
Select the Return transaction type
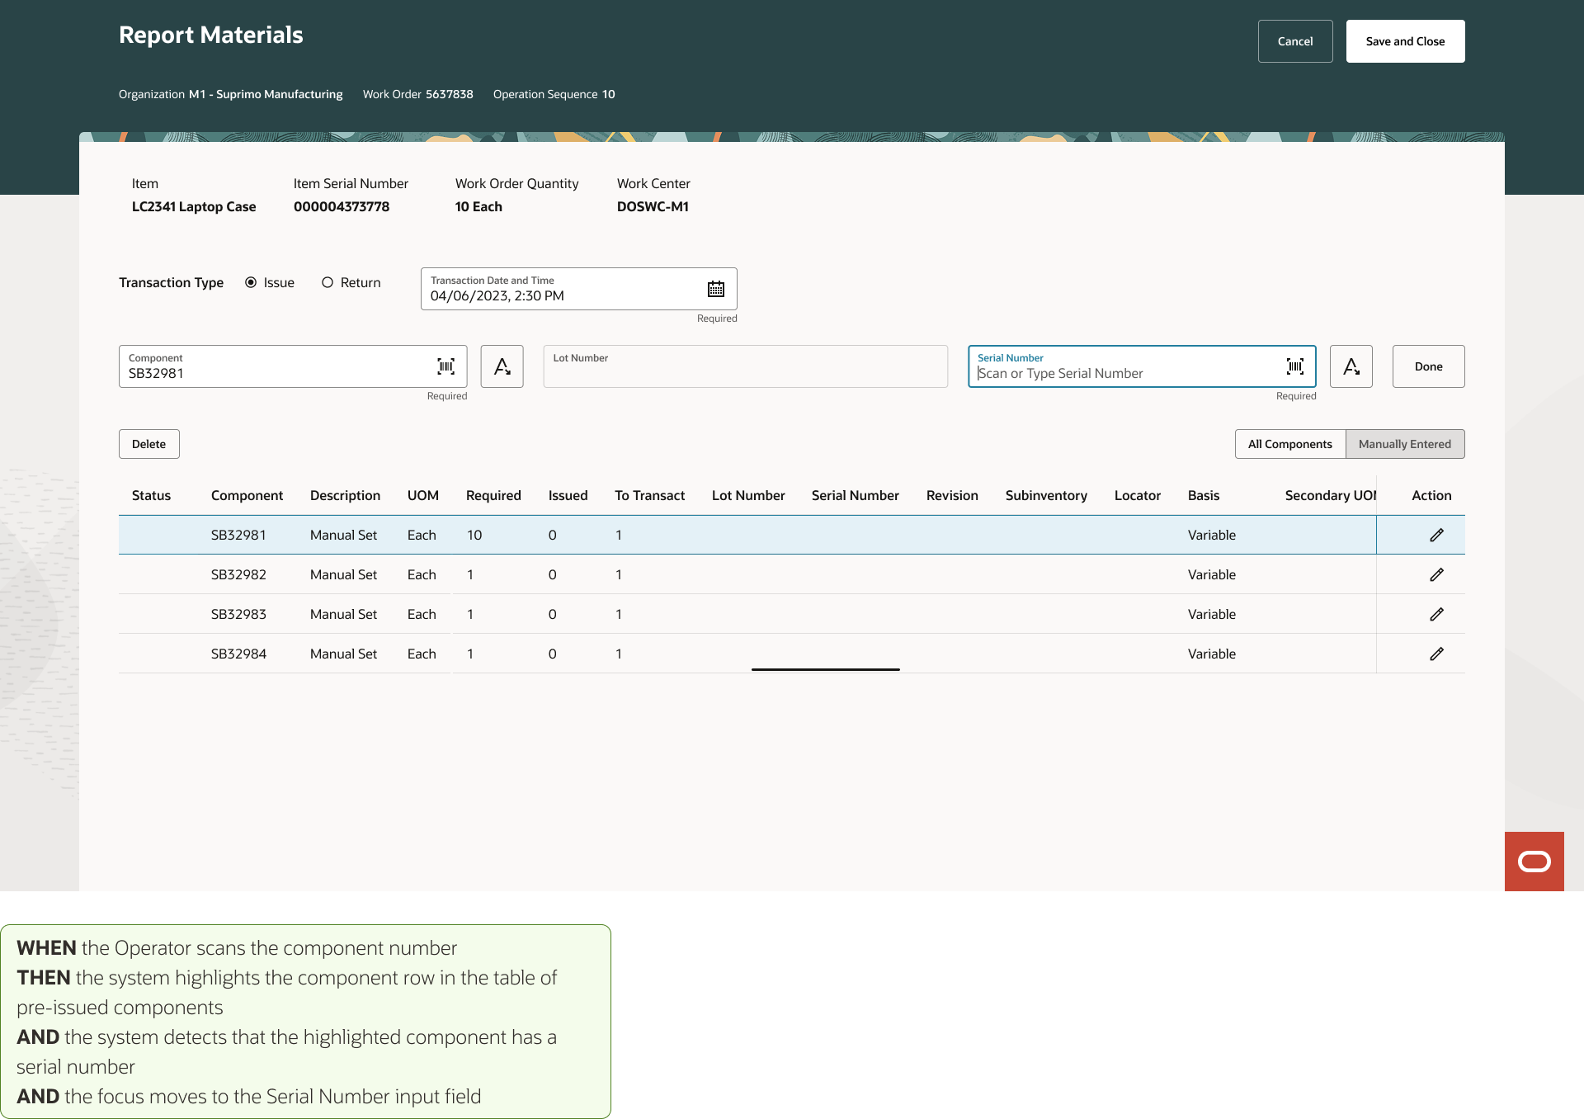[x=328, y=282]
